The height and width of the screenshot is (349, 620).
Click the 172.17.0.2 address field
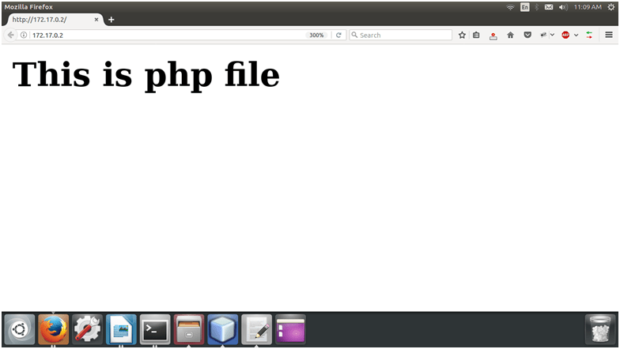(x=166, y=35)
